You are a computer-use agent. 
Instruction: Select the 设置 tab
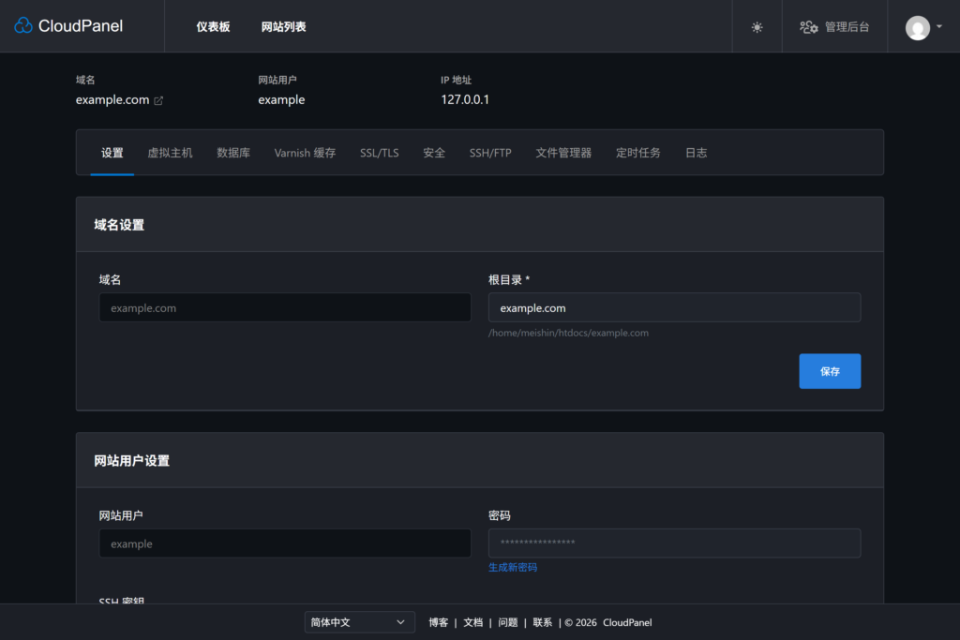point(112,153)
